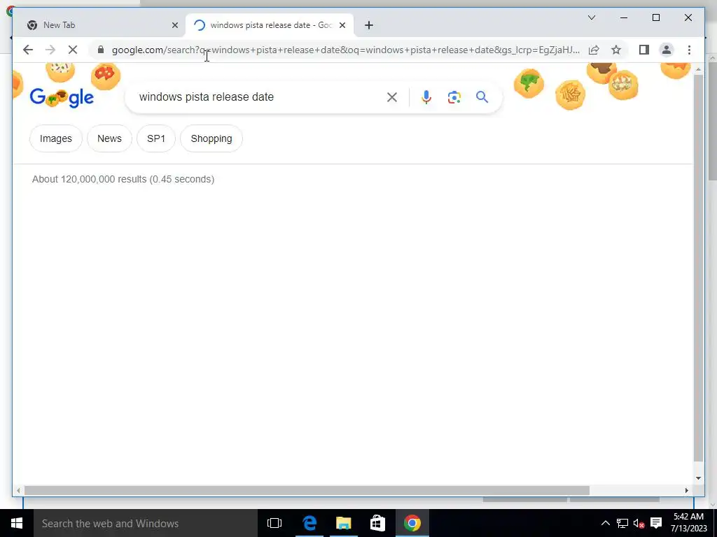Image resolution: width=717 pixels, height=537 pixels.
Task: Click the horizontal page scrollbar
Action: pyautogui.click(x=307, y=490)
